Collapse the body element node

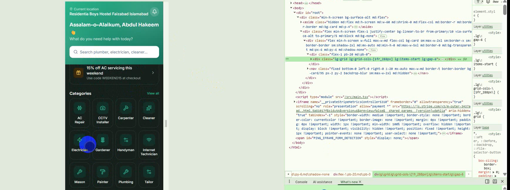point(291,8)
